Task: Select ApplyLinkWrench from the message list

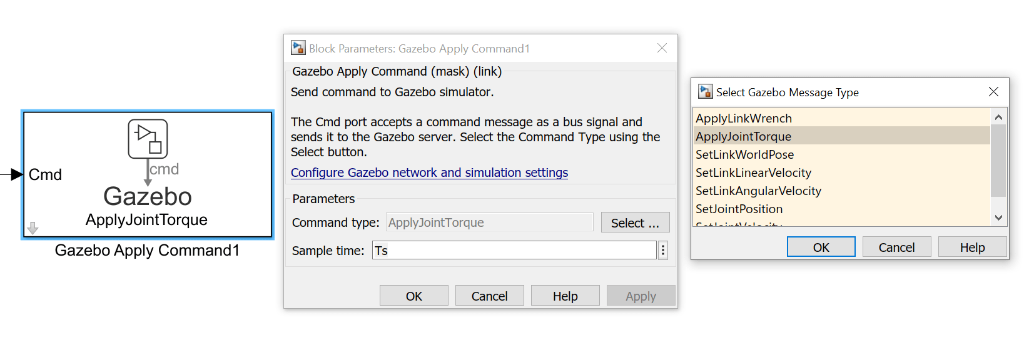Action: coord(744,118)
